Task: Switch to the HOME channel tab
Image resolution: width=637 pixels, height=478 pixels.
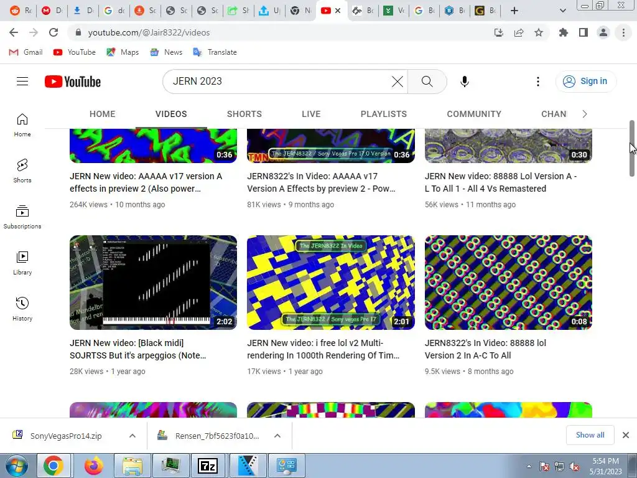Action: point(103,115)
